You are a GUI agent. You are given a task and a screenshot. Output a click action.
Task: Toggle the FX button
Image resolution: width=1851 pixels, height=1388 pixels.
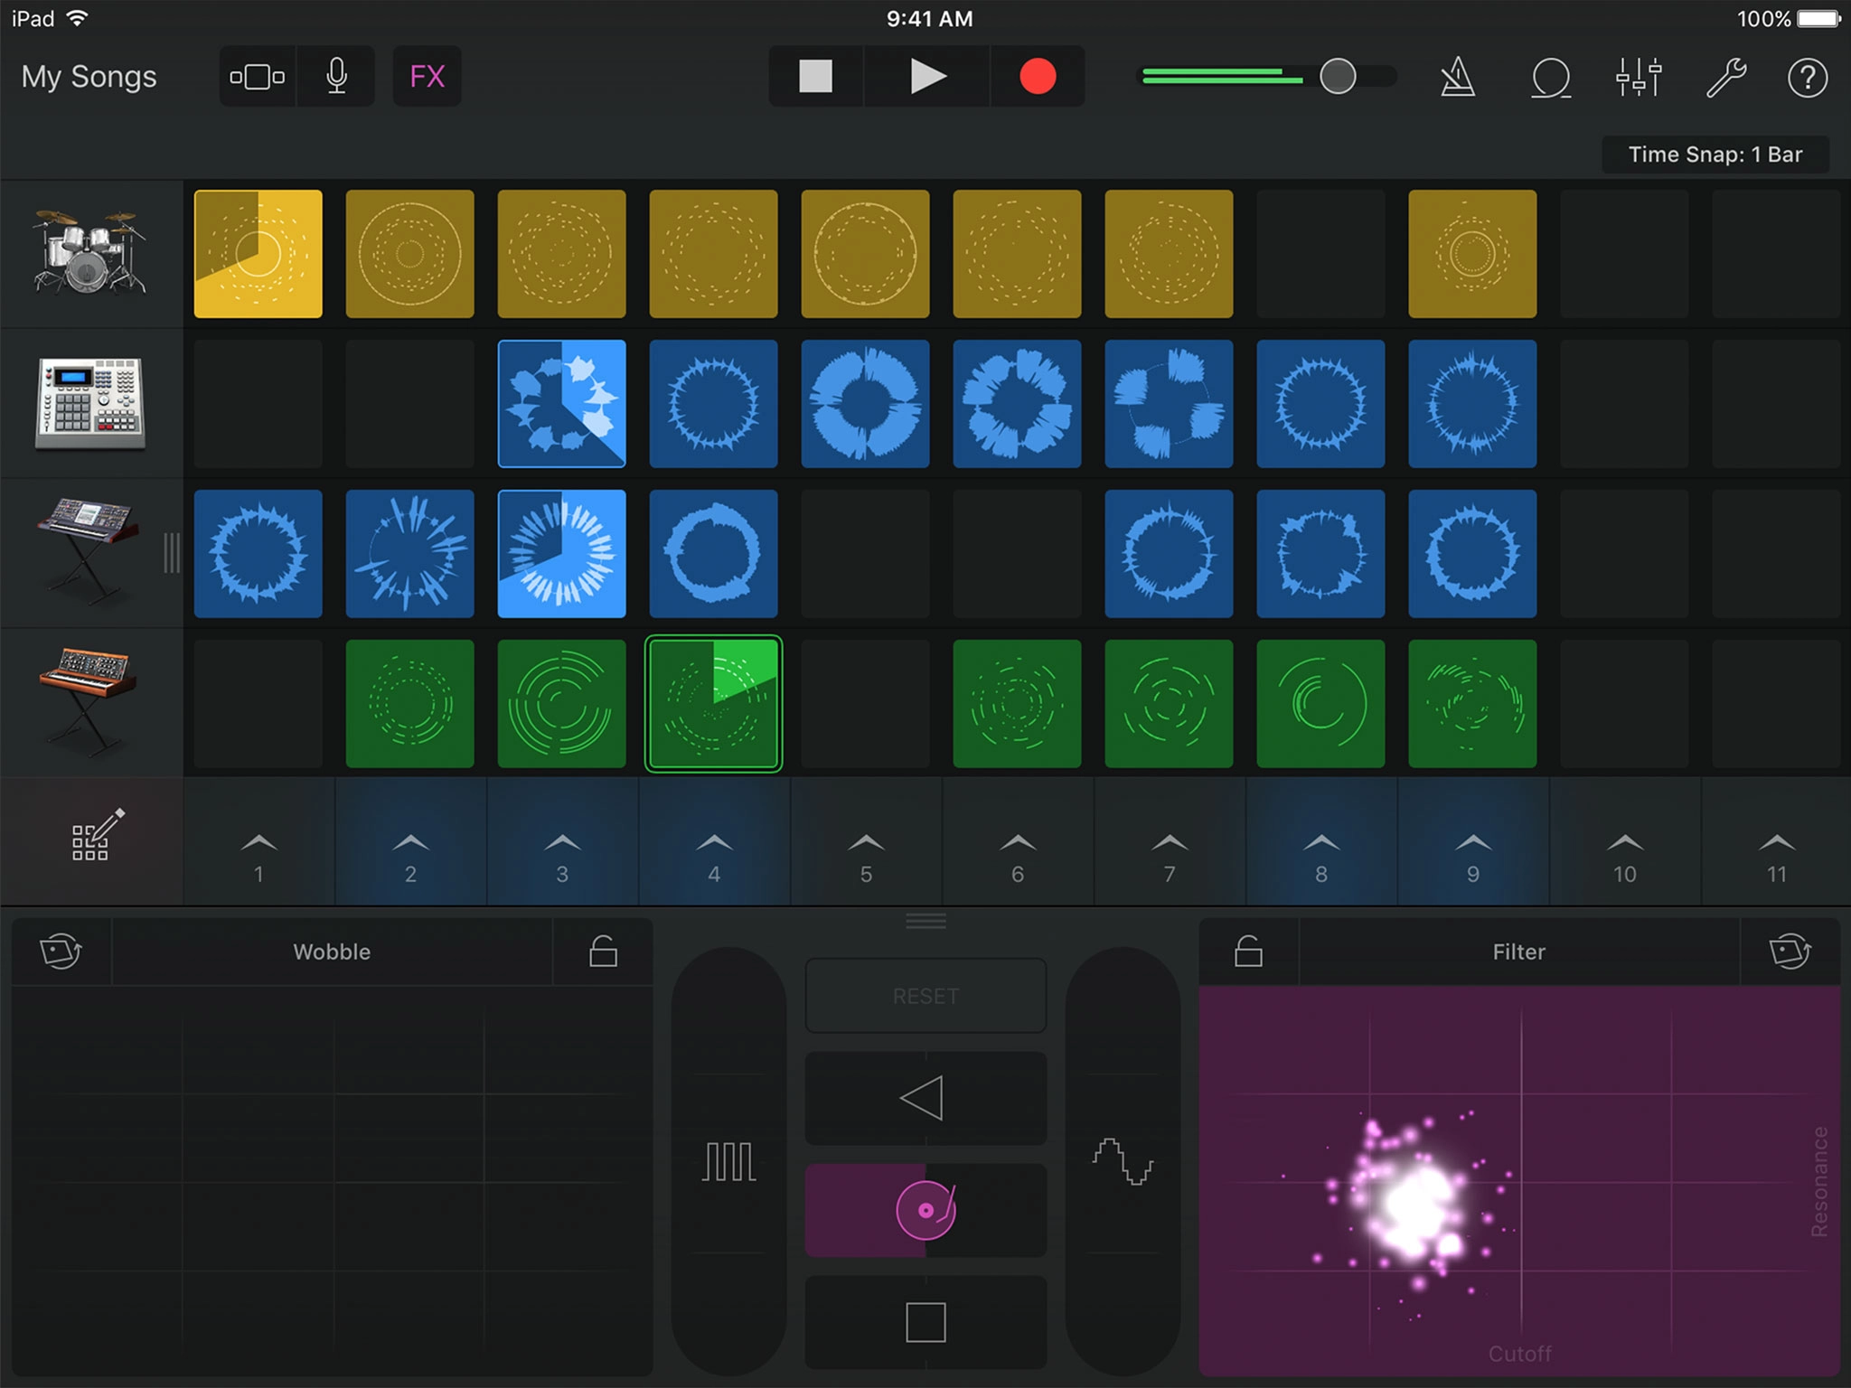click(428, 77)
